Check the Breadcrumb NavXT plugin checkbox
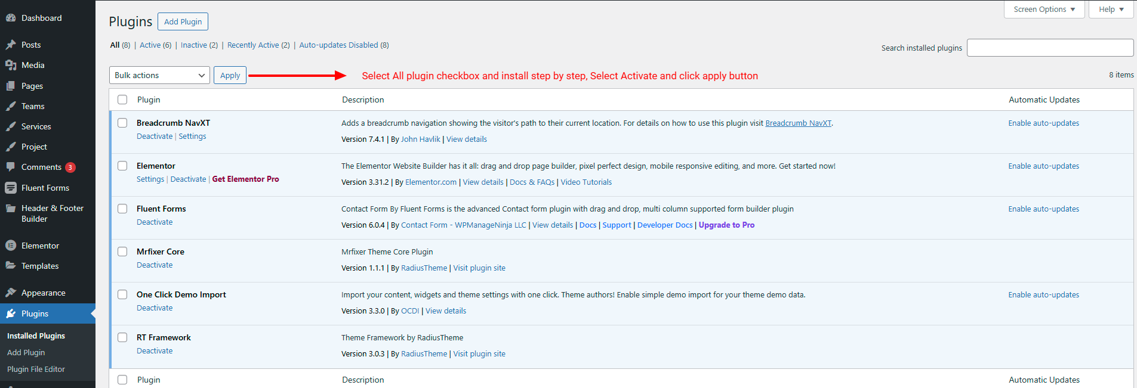 click(x=122, y=123)
